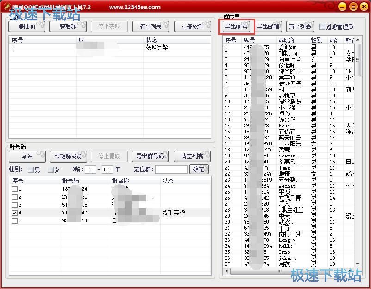Click the member list horizontal scrollbar thumb
Image resolution: width=371 pixels, height=289 pixels.
pos(279,271)
